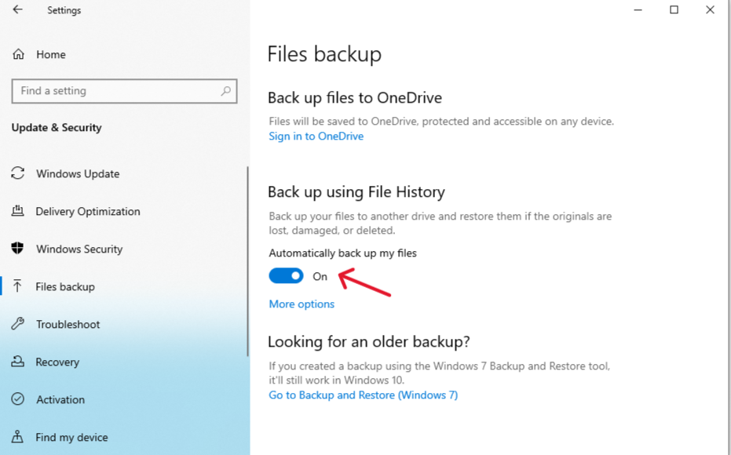This screenshot has width=731, height=455.
Task: Select the Windows Update sidebar icon
Action: pos(18,173)
